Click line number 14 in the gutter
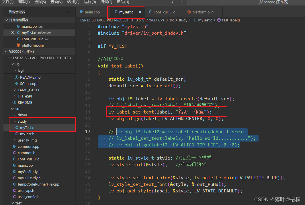 point(87,112)
